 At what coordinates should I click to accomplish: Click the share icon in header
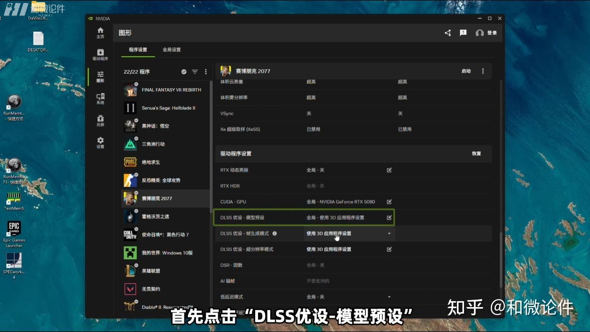point(447,33)
